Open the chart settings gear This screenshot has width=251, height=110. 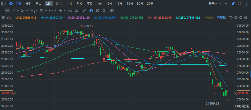tap(246, 18)
